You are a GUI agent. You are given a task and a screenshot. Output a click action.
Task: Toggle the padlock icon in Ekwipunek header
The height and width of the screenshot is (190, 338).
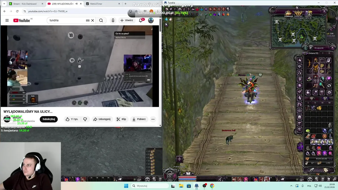[311, 47]
